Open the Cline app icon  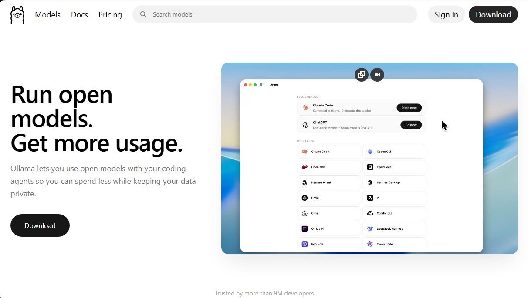[x=305, y=213]
